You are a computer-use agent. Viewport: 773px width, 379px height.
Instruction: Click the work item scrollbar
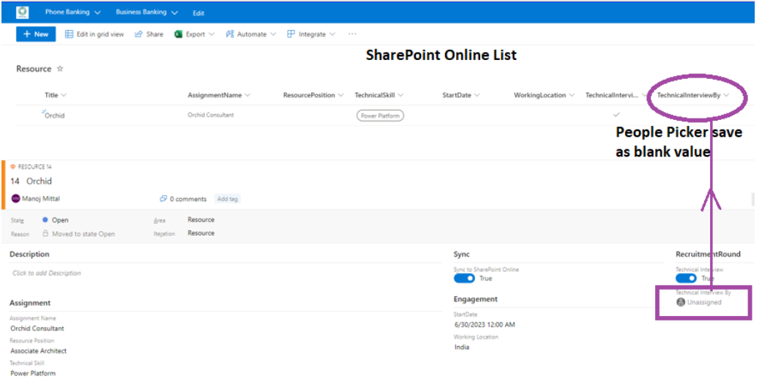click(753, 199)
